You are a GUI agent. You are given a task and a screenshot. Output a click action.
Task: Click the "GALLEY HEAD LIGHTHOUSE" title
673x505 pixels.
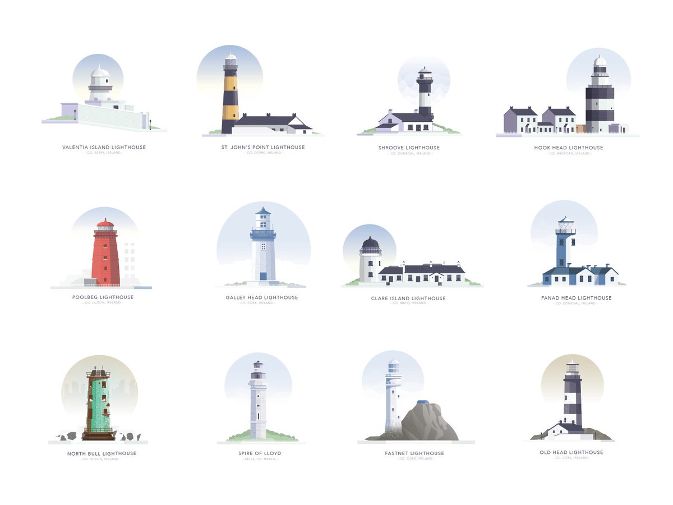tap(262, 297)
